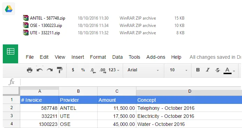Image resolution: width=242 pixels, height=128 pixels.
Task: Open the Add-ons menu
Action: pyautogui.click(x=156, y=57)
